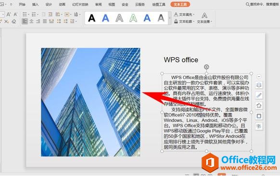Open the layers stacking order icon
Viewport: 280px width, 176px height.
(x=259, y=85)
